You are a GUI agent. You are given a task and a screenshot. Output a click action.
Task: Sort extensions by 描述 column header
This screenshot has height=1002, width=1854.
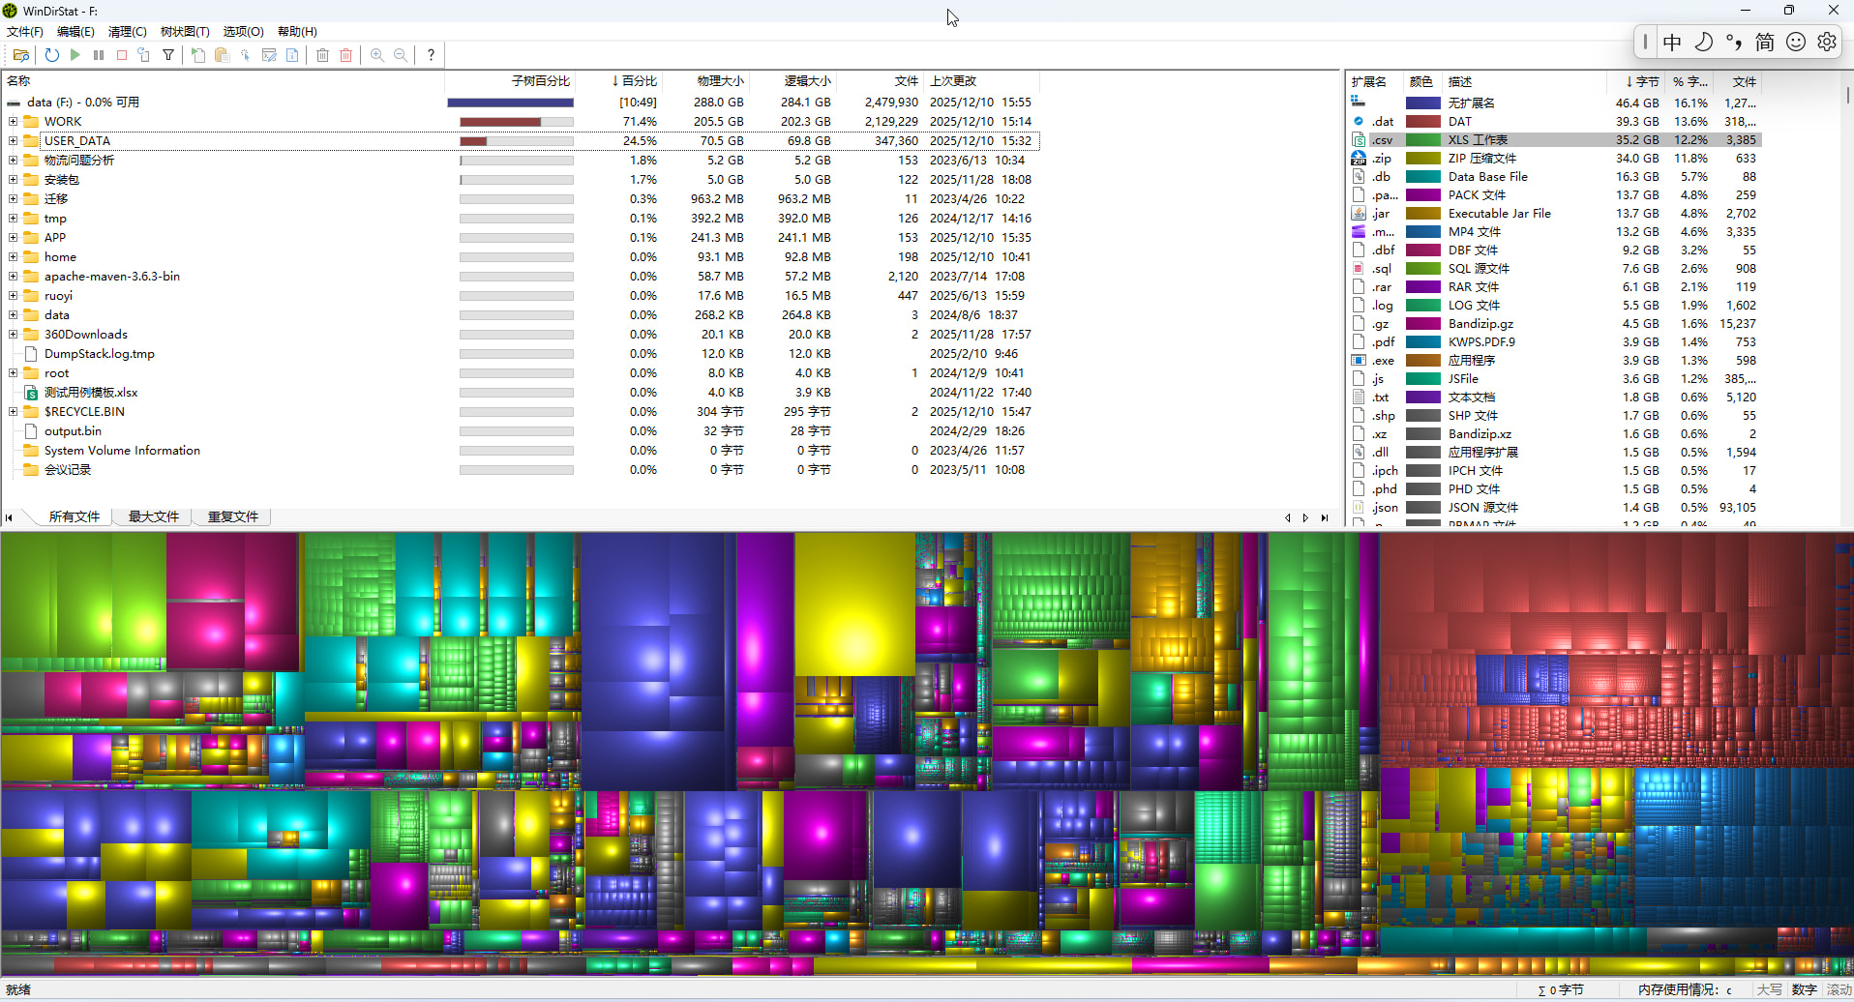click(x=1460, y=82)
